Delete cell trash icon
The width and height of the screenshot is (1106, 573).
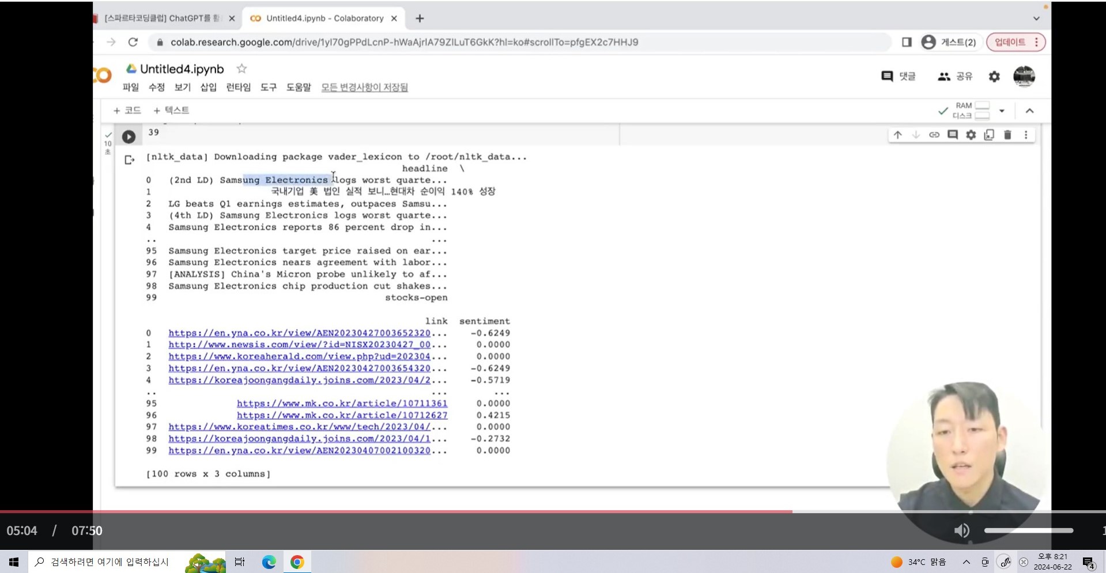tap(1007, 135)
